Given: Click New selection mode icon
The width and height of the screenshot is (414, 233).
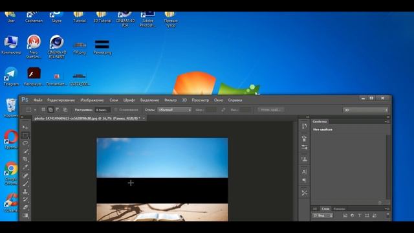Looking at the screenshot, I should [x=43, y=109].
